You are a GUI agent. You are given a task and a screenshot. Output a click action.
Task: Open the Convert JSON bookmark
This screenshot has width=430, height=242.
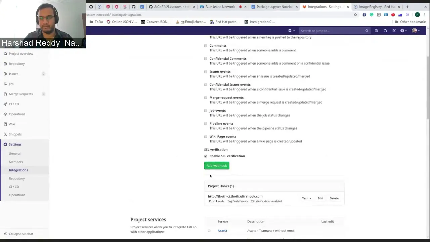[x=156, y=22]
